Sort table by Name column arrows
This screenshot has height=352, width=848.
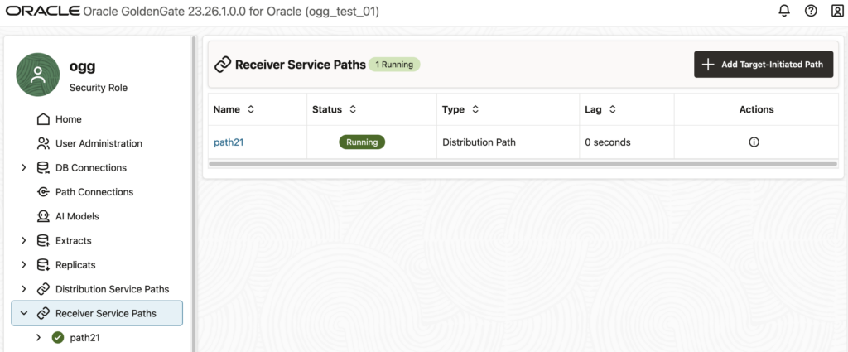coord(250,109)
